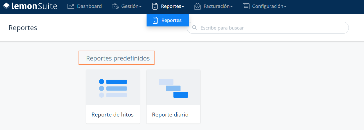364x130 pixels.
Task: Click the 'Reporte de hitos' card label
Action: pos(113,115)
